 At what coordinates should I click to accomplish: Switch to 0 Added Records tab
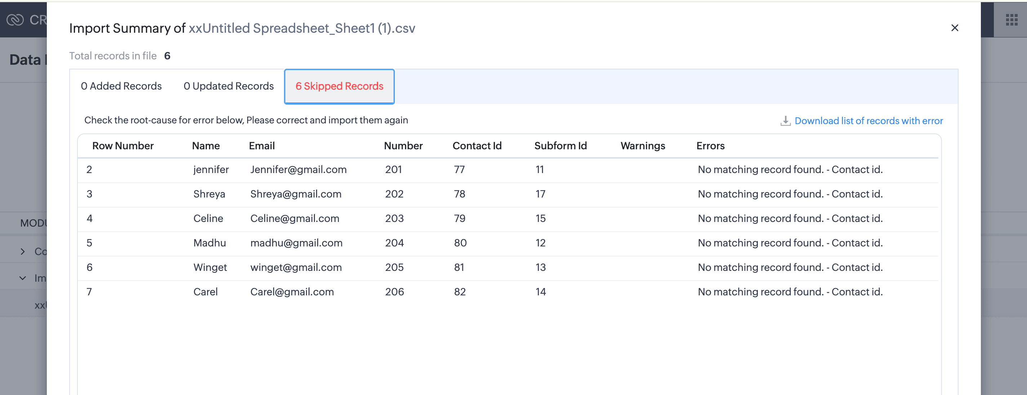(x=121, y=86)
